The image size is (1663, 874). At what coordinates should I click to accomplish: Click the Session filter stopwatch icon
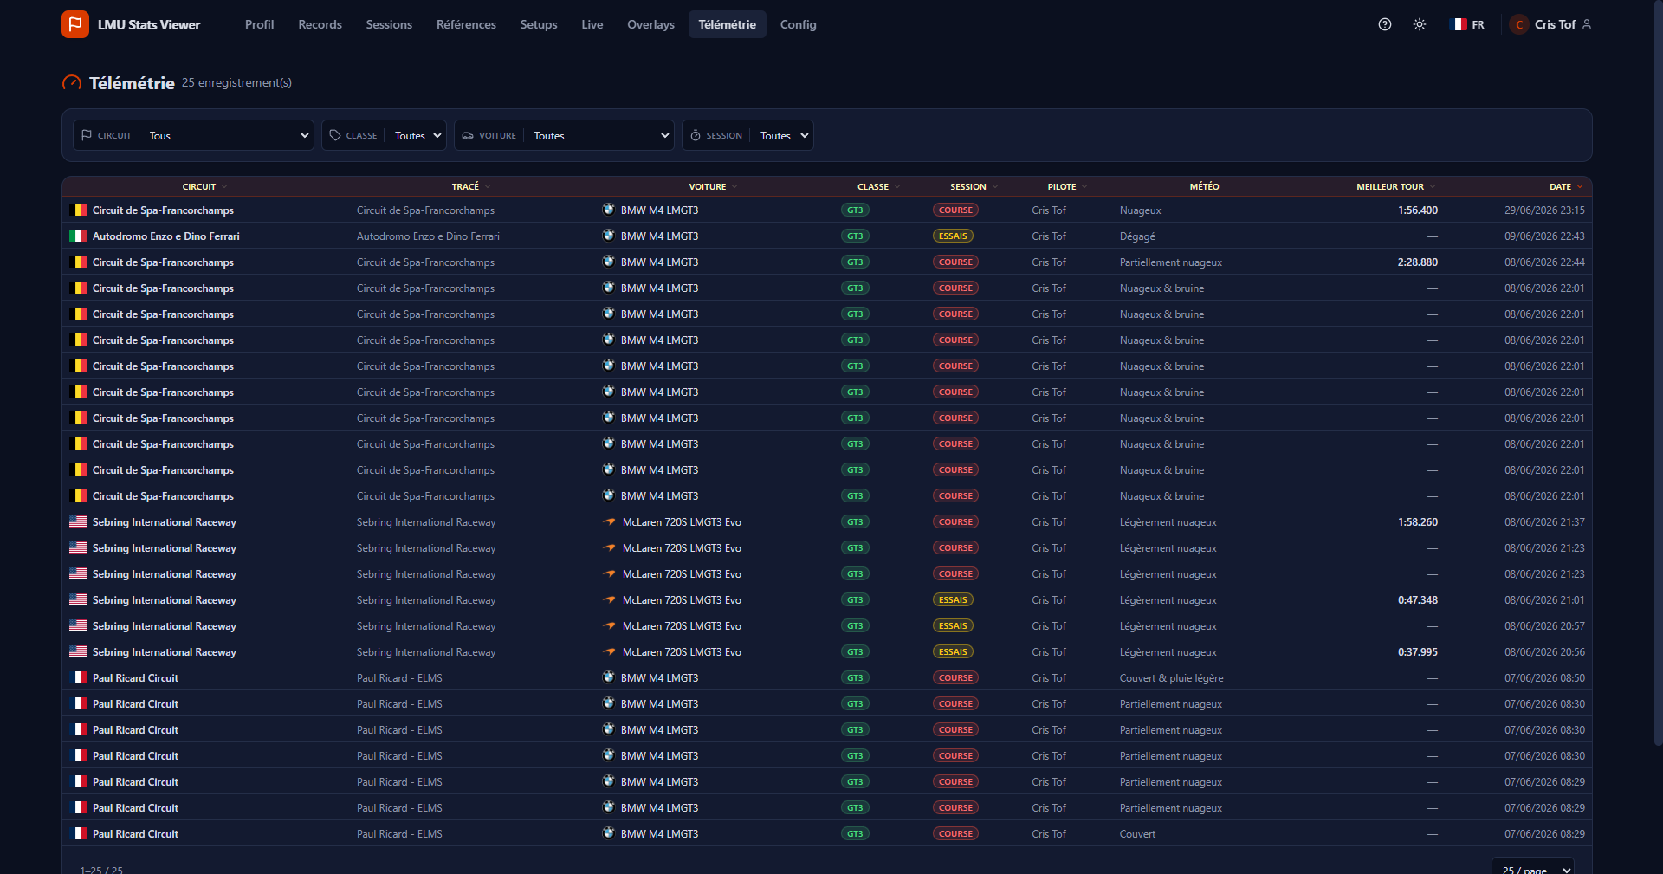(x=696, y=135)
